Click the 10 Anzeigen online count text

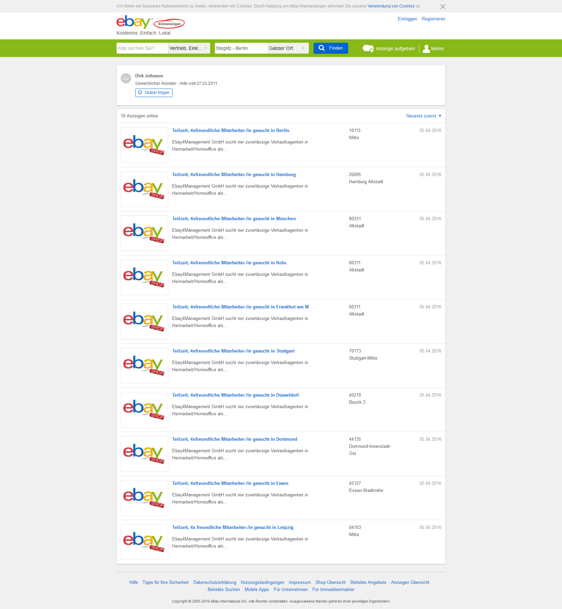[139, 116]
